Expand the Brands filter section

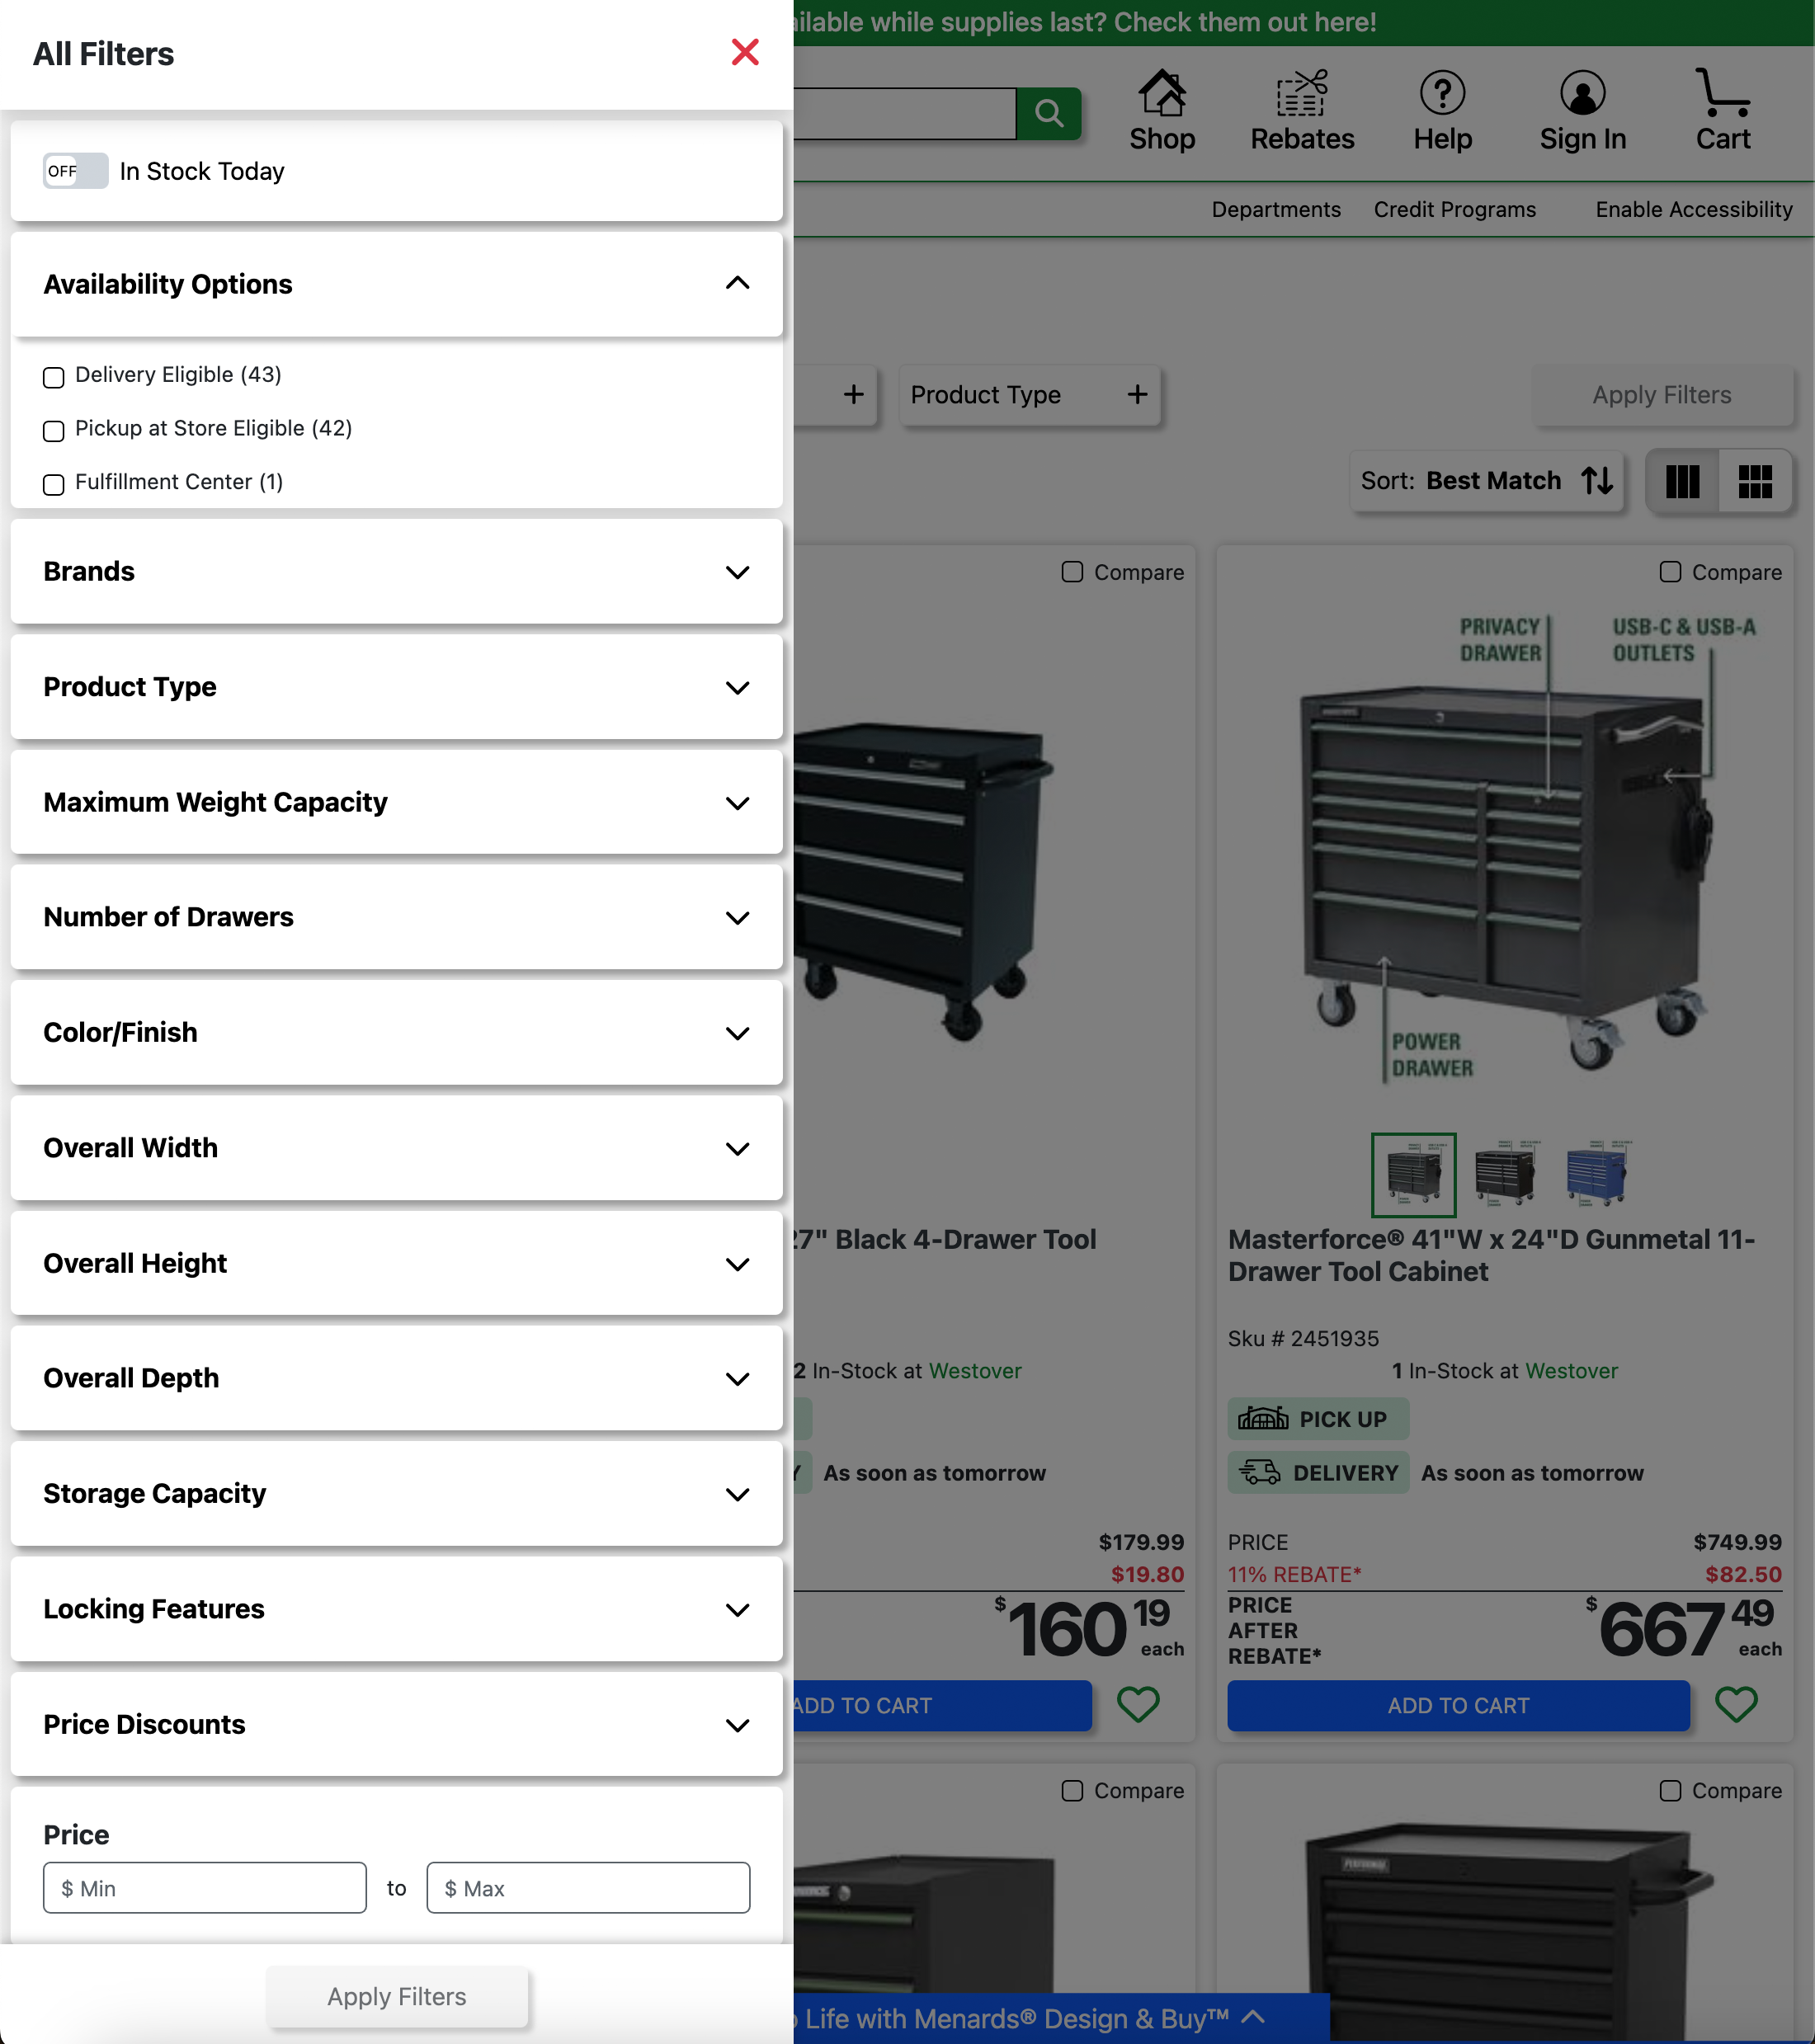tap(737, 572)
